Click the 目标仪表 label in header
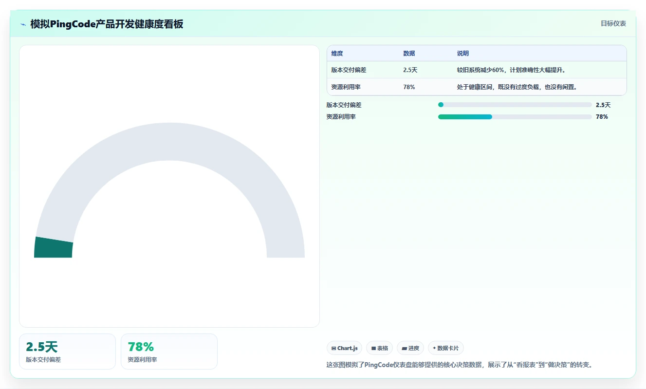 [613, 23]
